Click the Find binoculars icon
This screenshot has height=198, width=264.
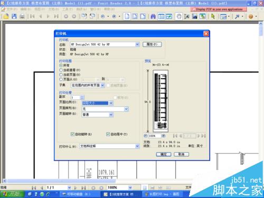pyautogui.click(x=153, y=16)
